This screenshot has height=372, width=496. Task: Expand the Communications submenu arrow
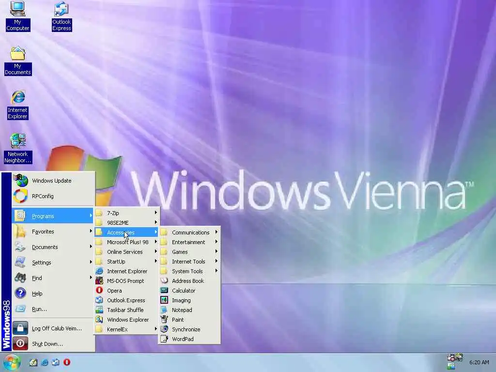217,232
